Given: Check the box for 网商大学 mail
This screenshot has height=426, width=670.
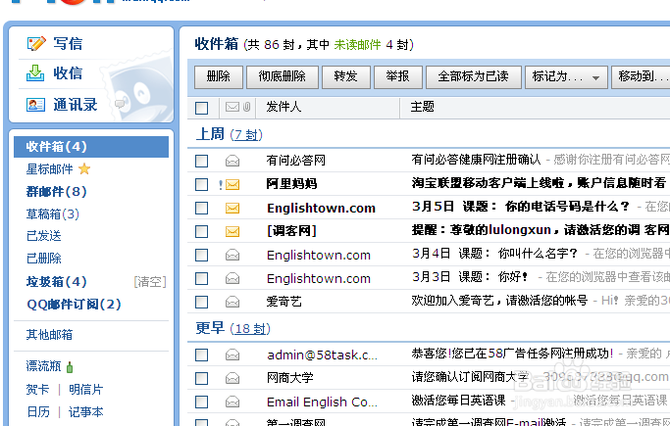Looking at the screenshot, I should pos(202,378).
